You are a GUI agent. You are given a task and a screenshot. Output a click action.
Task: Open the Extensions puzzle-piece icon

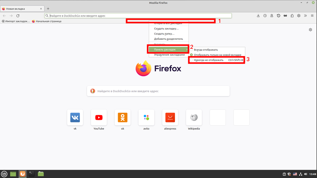[x=292, y=16]
